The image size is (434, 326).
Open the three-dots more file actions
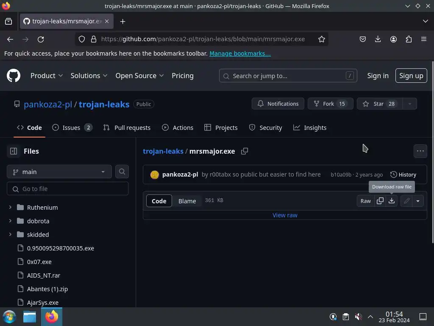pyautogui.click(x=420, y=151)
